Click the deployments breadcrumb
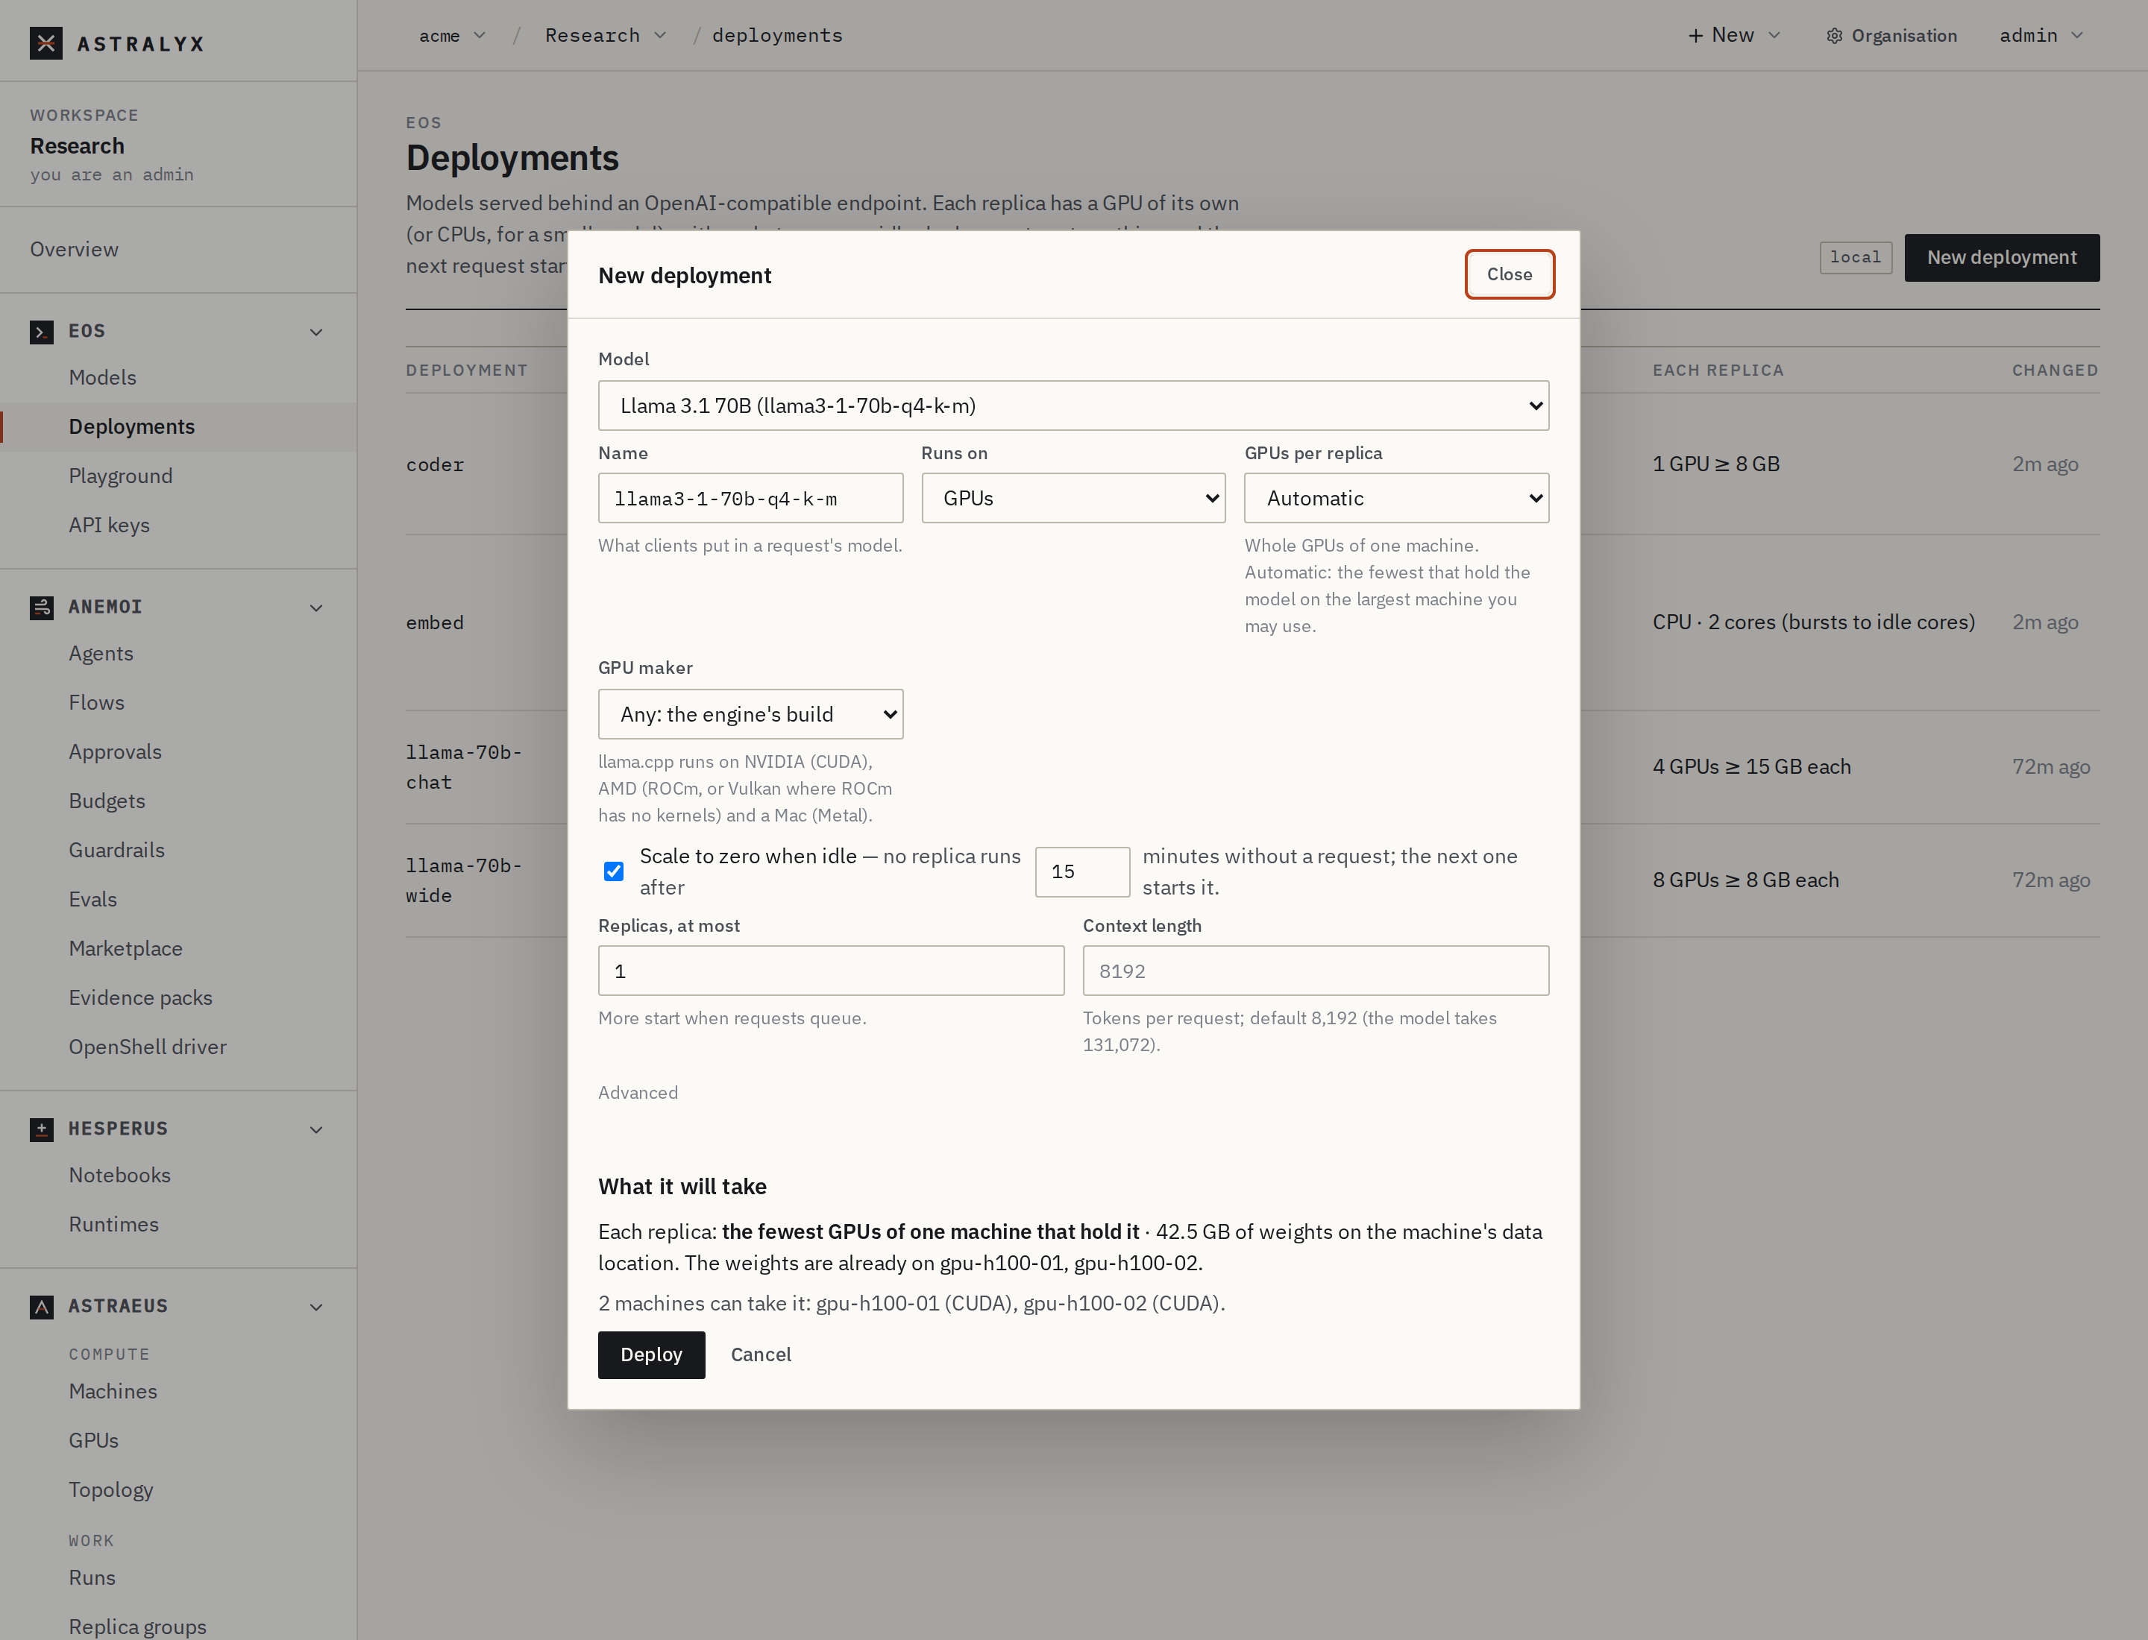This screenshot has width=2148, height=1640. (x=778, y=35)
